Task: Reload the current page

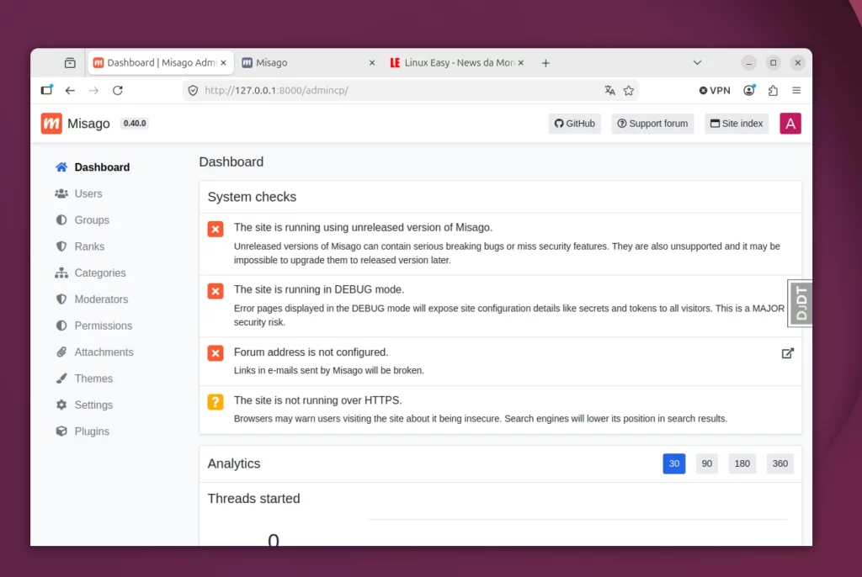Action: (118, 90)
